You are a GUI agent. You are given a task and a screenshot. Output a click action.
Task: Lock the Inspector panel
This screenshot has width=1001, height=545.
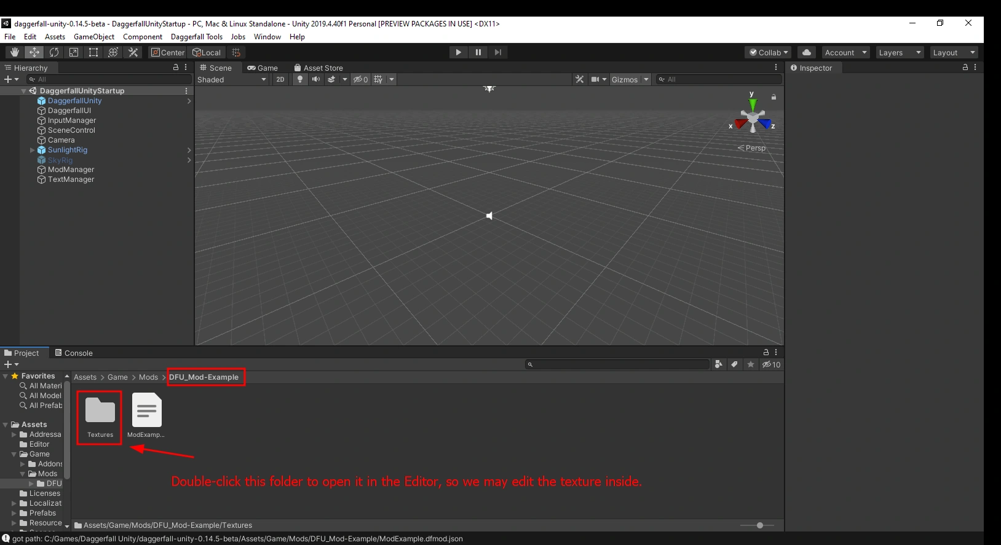[x=965, y=67]
